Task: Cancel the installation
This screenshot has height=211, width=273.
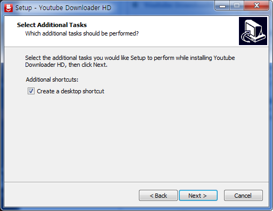Action: (243, 196)
